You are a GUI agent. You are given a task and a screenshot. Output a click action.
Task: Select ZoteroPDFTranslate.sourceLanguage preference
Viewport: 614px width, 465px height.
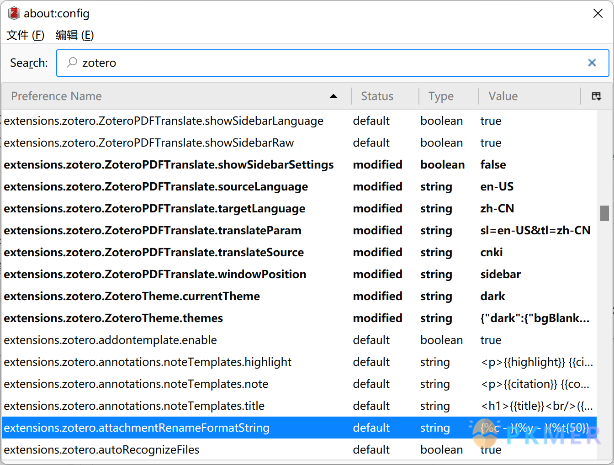tap(299, 186)
